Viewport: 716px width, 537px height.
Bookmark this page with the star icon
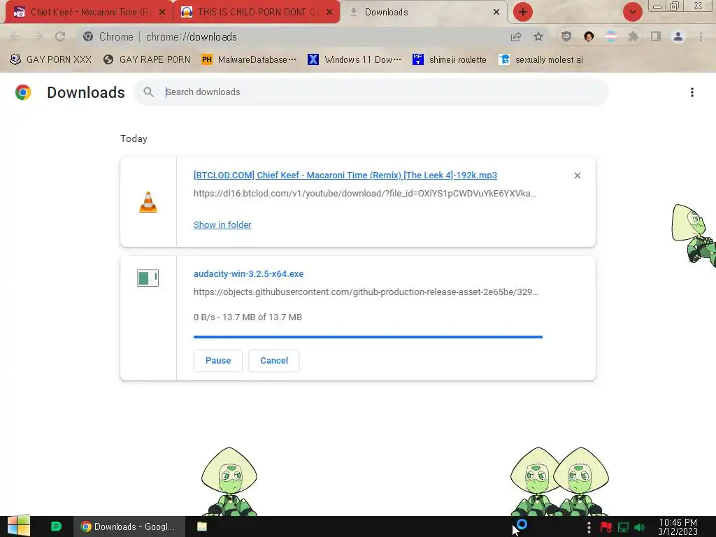tap(538, 36)
